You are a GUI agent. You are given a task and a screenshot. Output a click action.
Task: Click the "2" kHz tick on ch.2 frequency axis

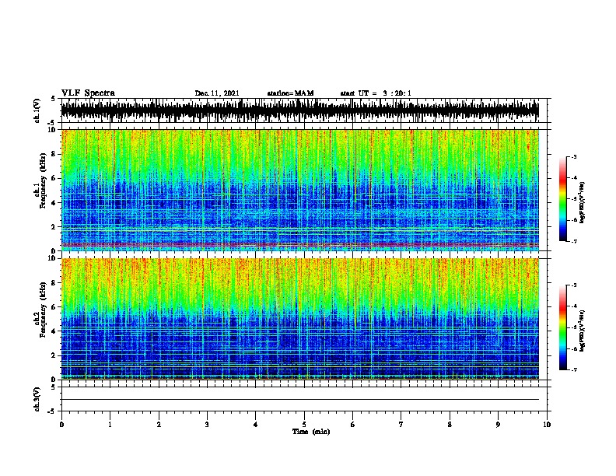pyautogui.click(x=54, y=355)
